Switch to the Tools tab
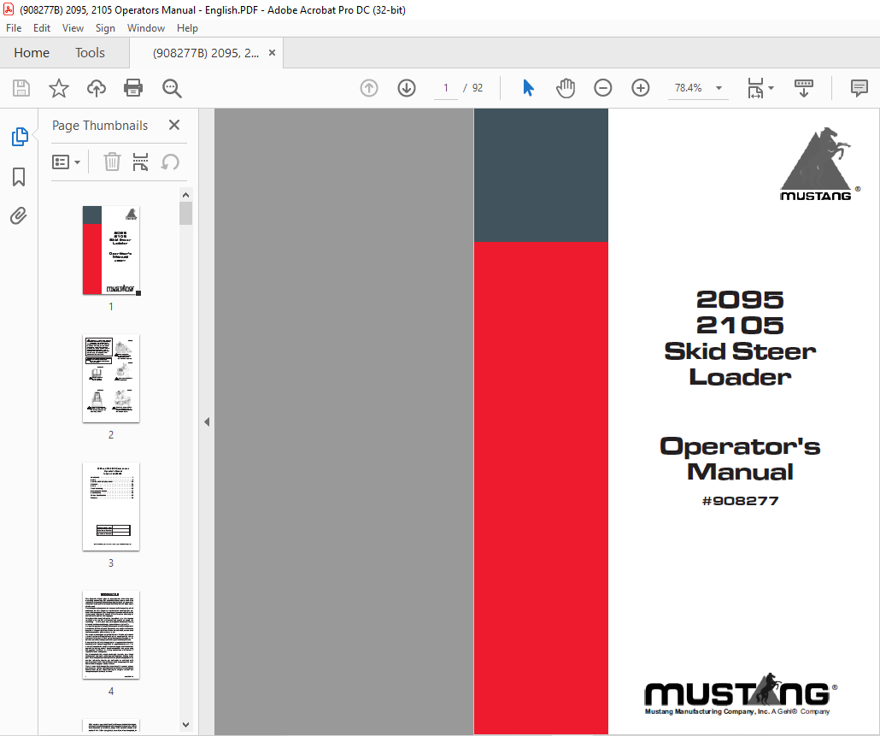The width and height of the screenshot is (880, 736). pyautogui.click(x=90, y=53)
